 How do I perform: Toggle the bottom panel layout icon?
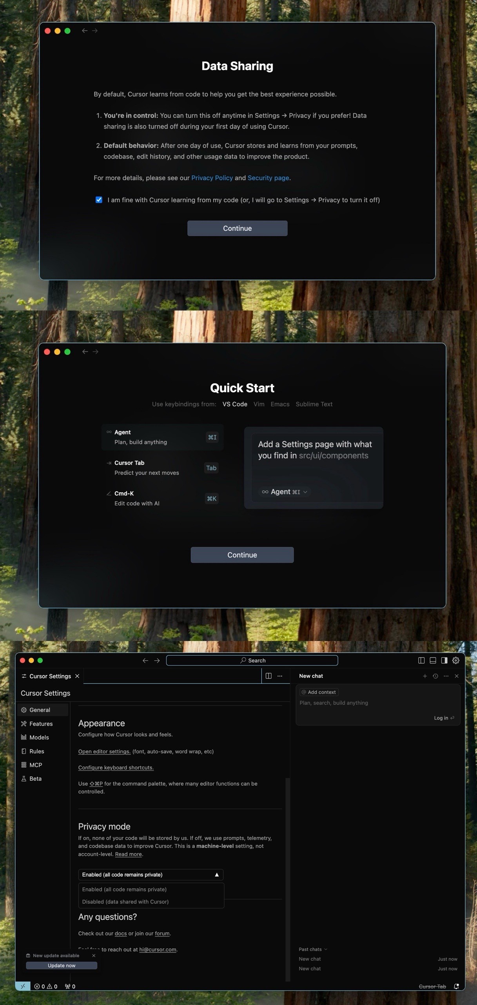pyautogui.click(x=433, y=660)
